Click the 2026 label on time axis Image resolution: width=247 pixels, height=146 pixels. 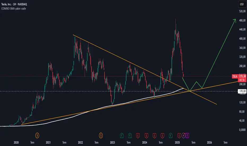[x=209, y=143]
